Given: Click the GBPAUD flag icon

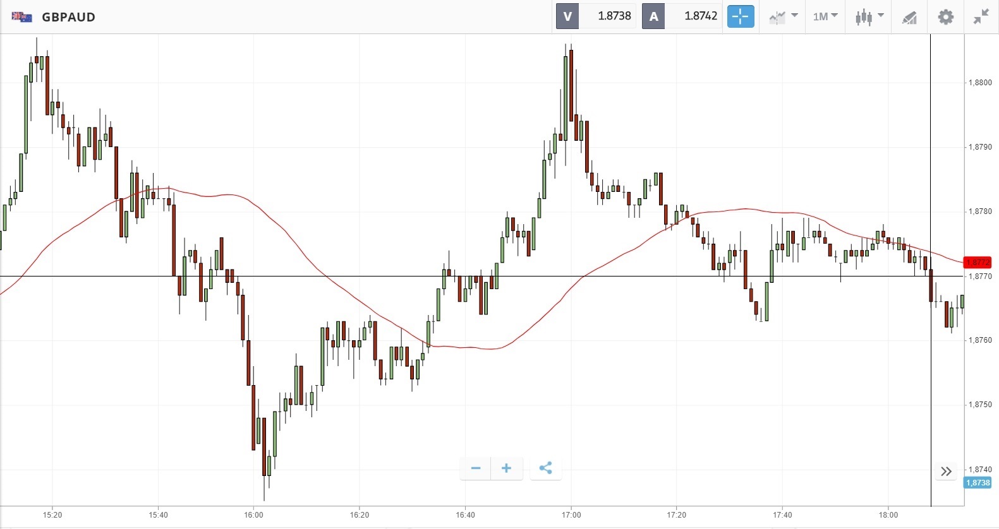Looking at the screenshot, I should click(21, 17).
